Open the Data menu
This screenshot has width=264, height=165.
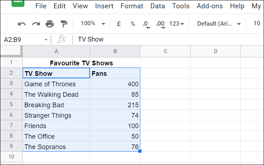pos(158,6)
